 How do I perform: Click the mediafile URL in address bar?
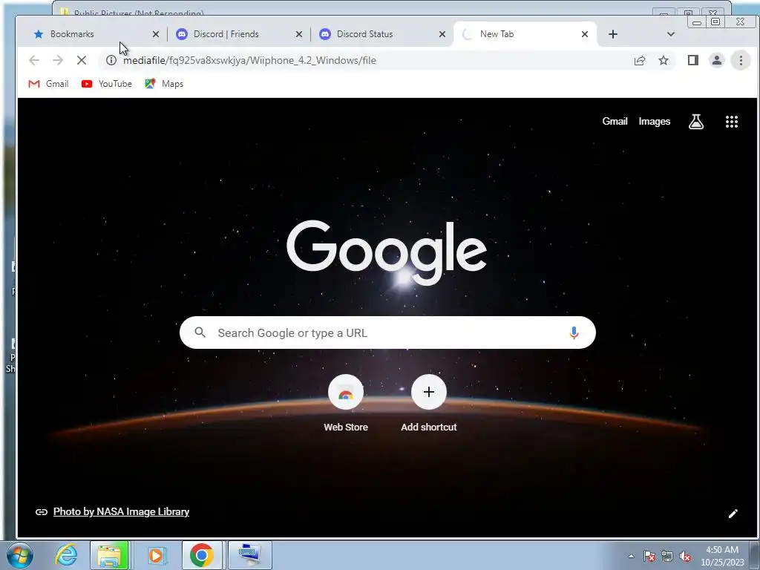249,60
